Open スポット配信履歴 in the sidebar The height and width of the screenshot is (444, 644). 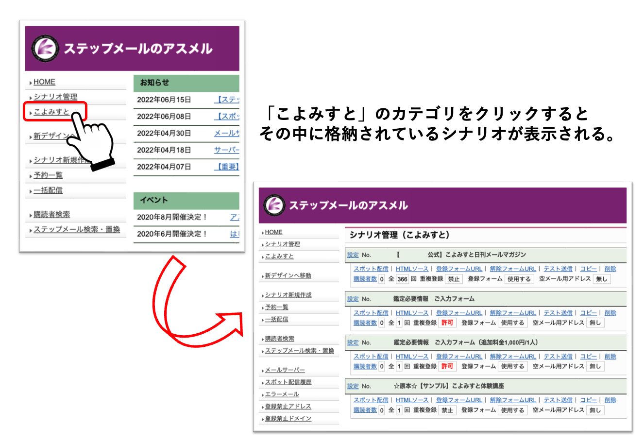click(x=288, y=382)
